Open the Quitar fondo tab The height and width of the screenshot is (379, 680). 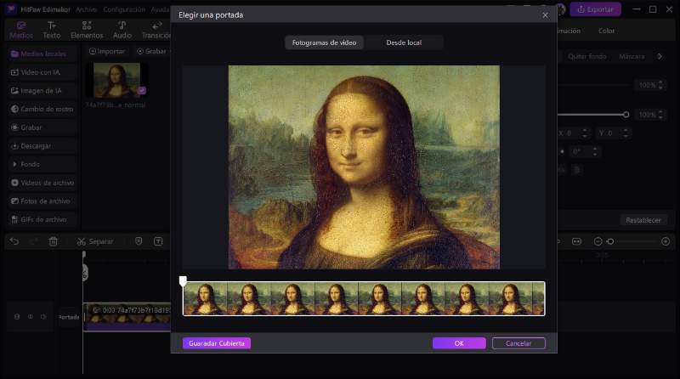tap(587, 56)
